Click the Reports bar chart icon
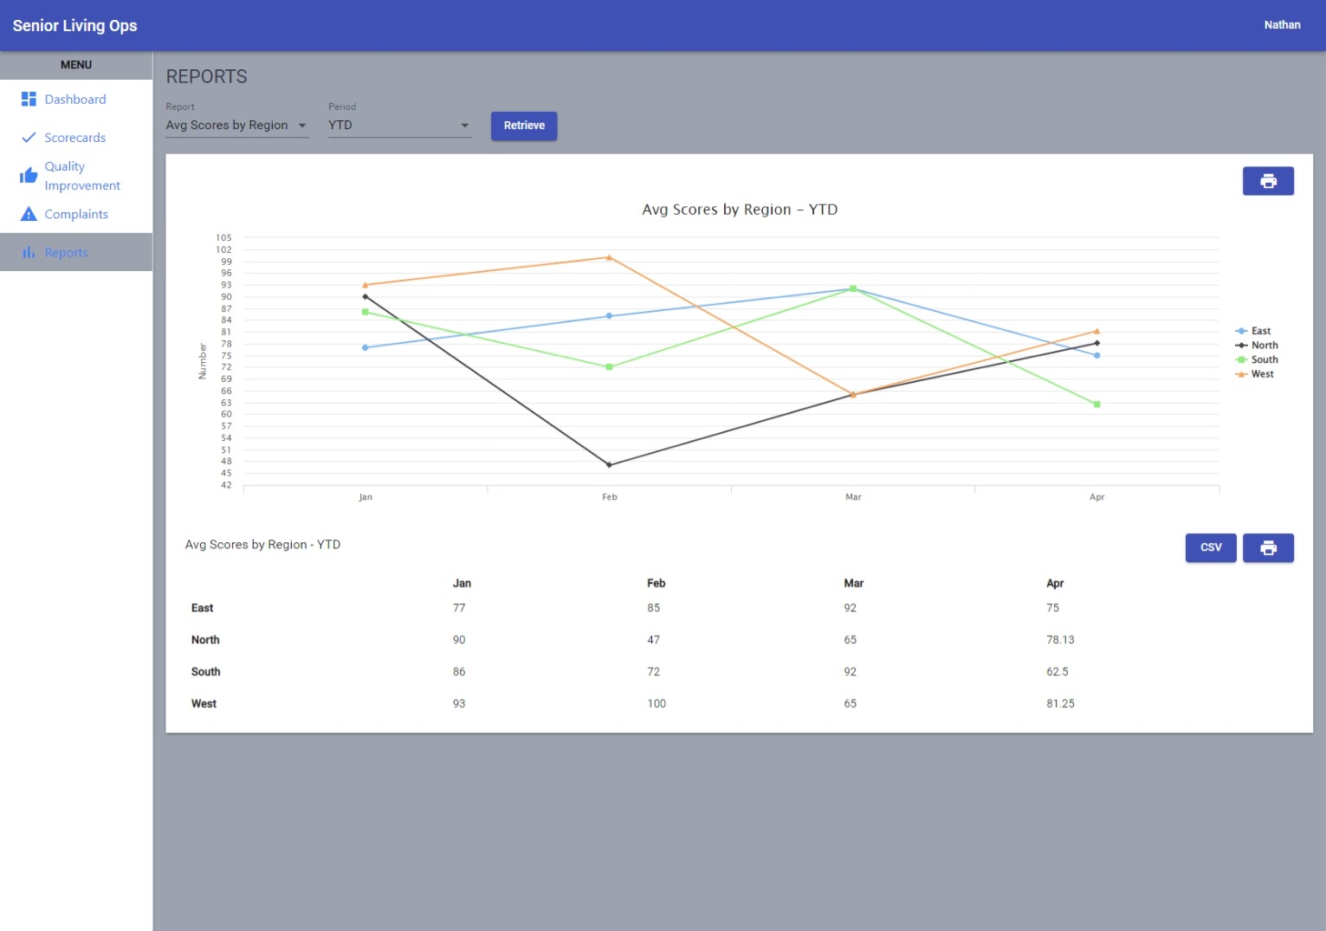1326x931 pixels. click(29, 252)
